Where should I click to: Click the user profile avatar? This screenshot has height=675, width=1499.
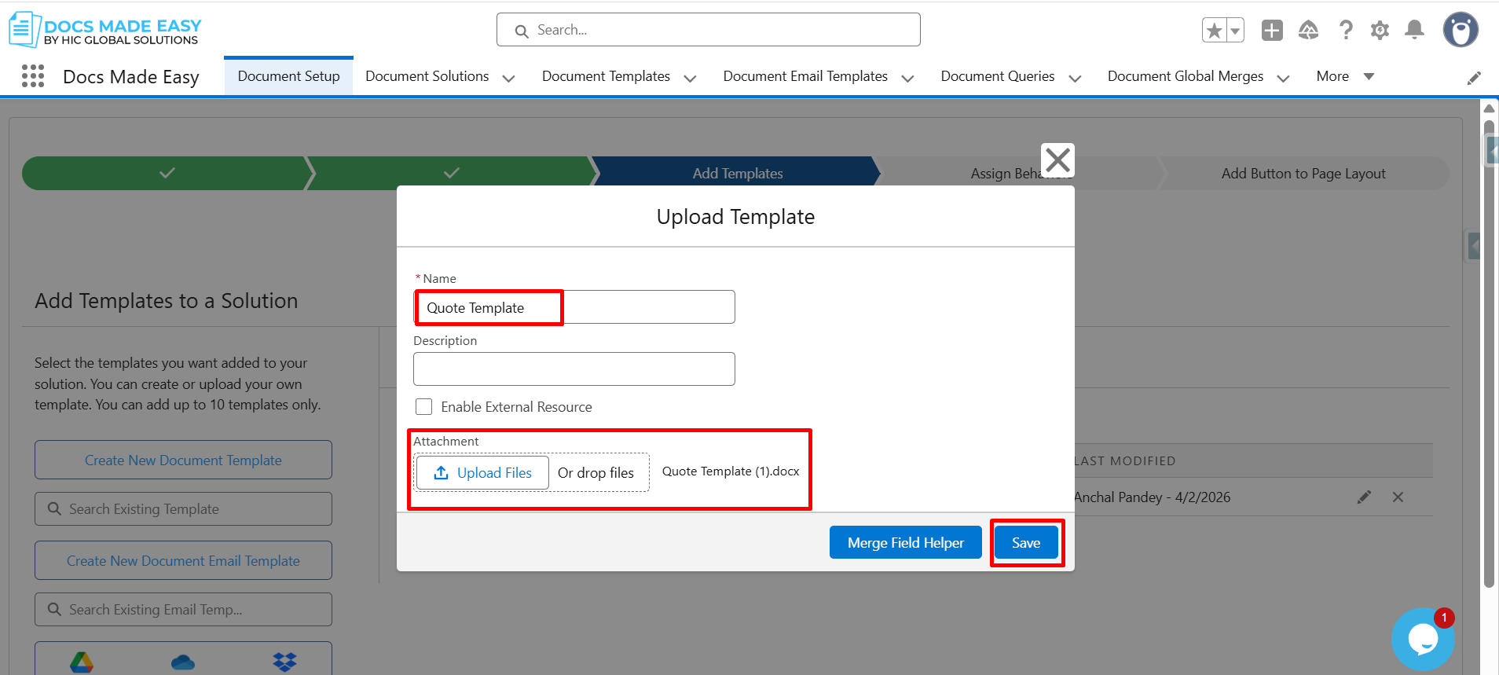pos(1461,31)
